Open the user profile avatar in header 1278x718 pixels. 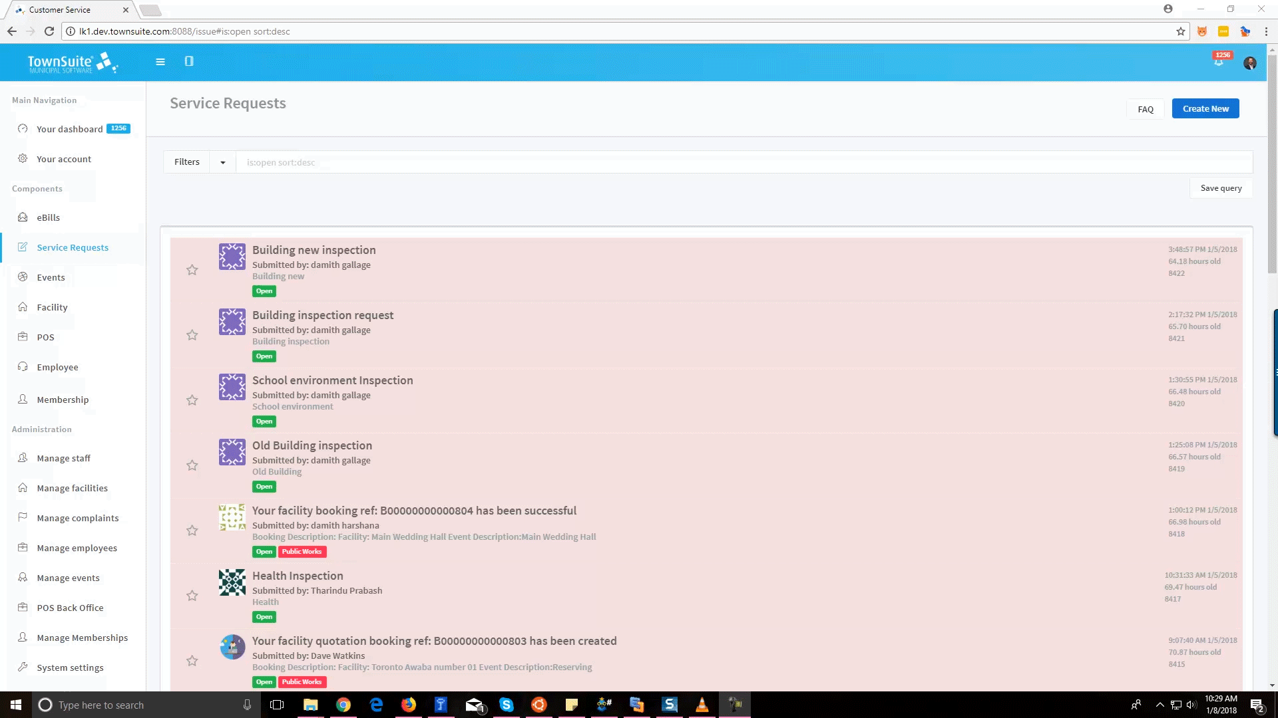1250,62
